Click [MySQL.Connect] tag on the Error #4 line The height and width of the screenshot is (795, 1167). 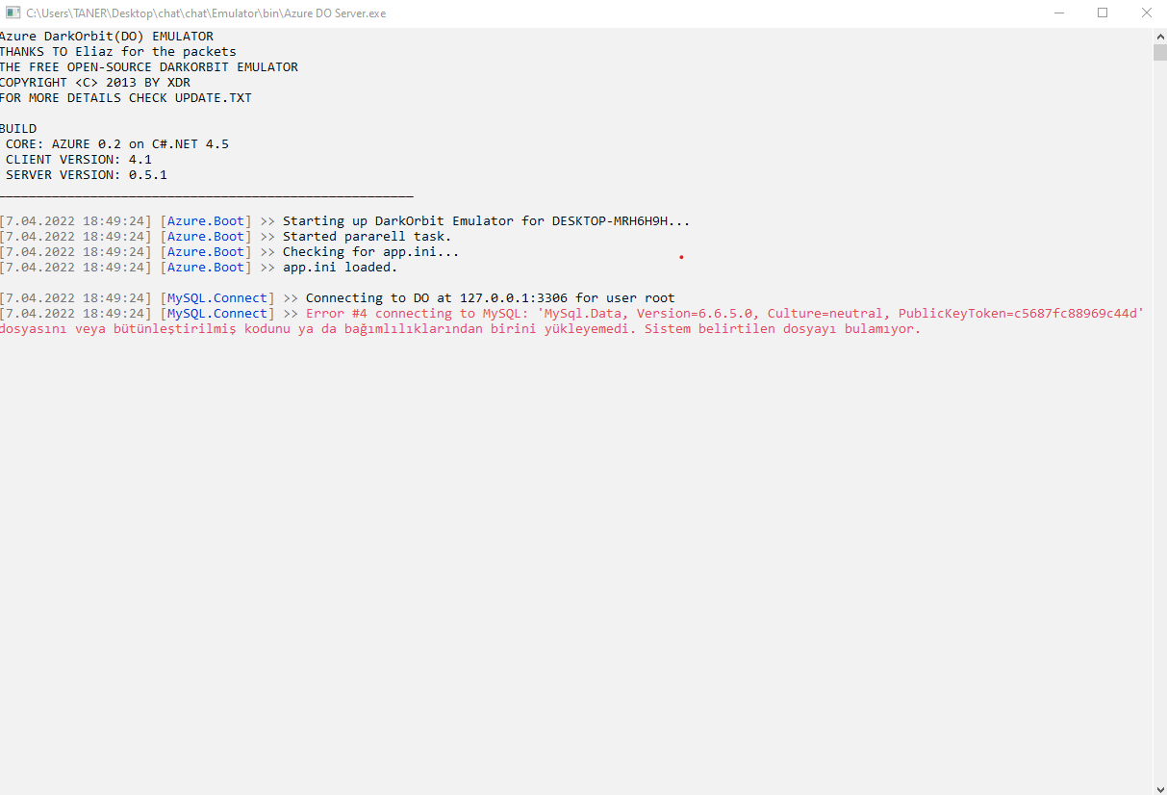pyautogui.click(x=217, y=314)
